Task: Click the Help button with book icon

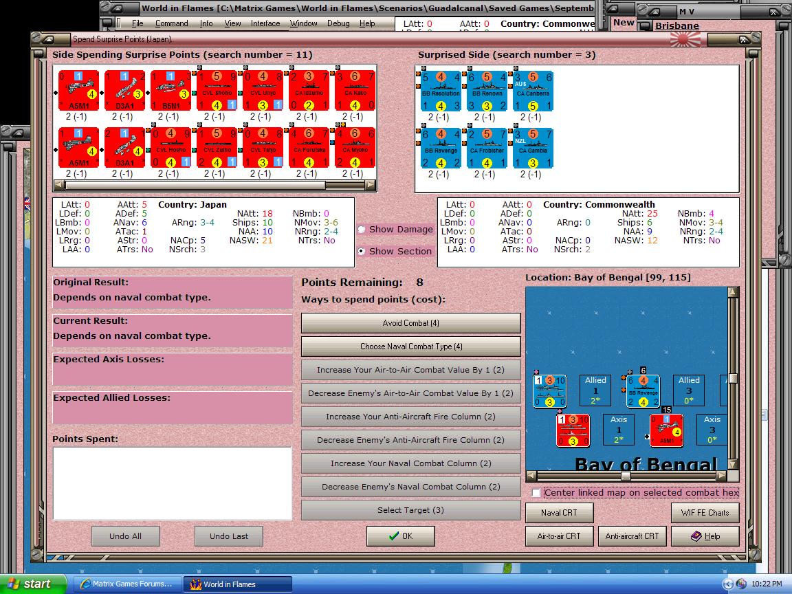Action: 705,536
